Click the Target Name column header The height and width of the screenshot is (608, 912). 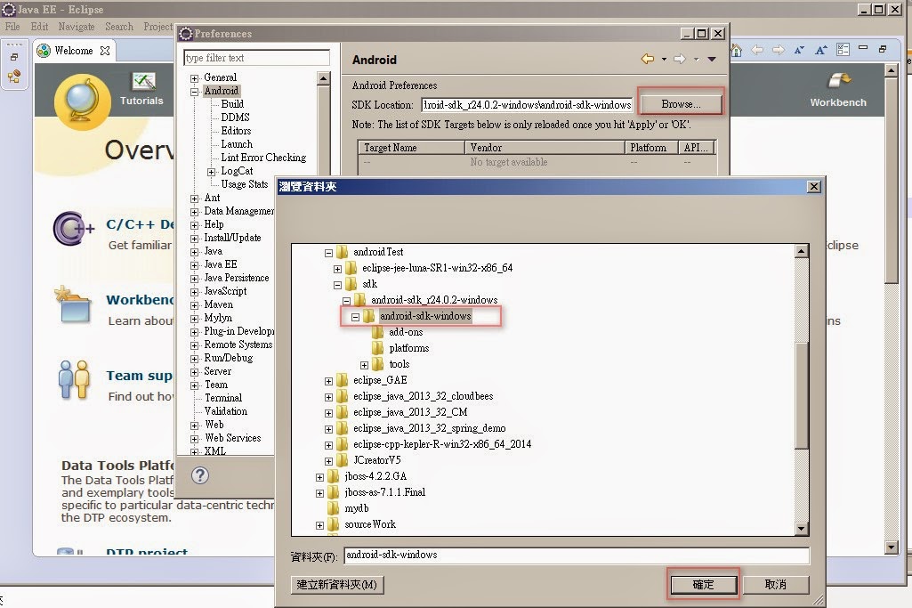pyautogui.click(x=411, y=148)
